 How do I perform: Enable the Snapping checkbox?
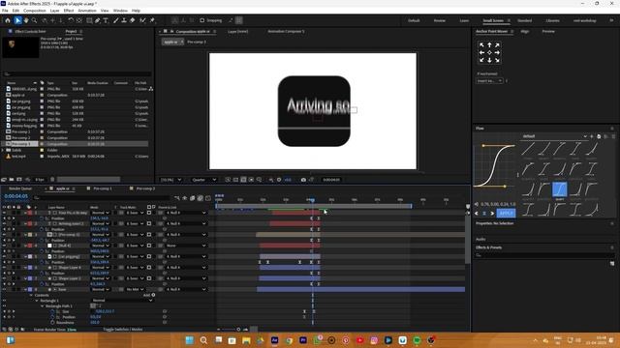coord(202,20)
